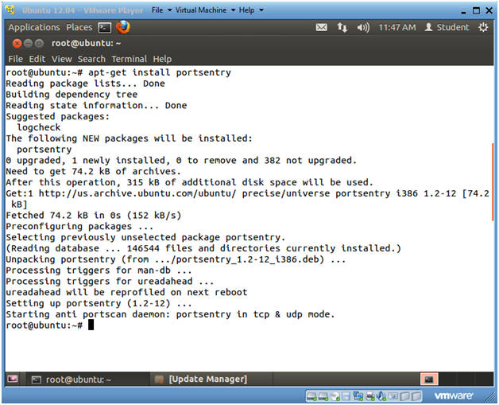499x405 pixels.
Task: Launch Firefox from the panel icon
Action: pos(123,27)
